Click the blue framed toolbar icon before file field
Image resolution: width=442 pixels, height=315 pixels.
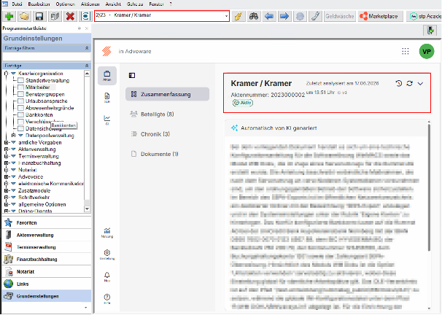[x=85, y=16]
